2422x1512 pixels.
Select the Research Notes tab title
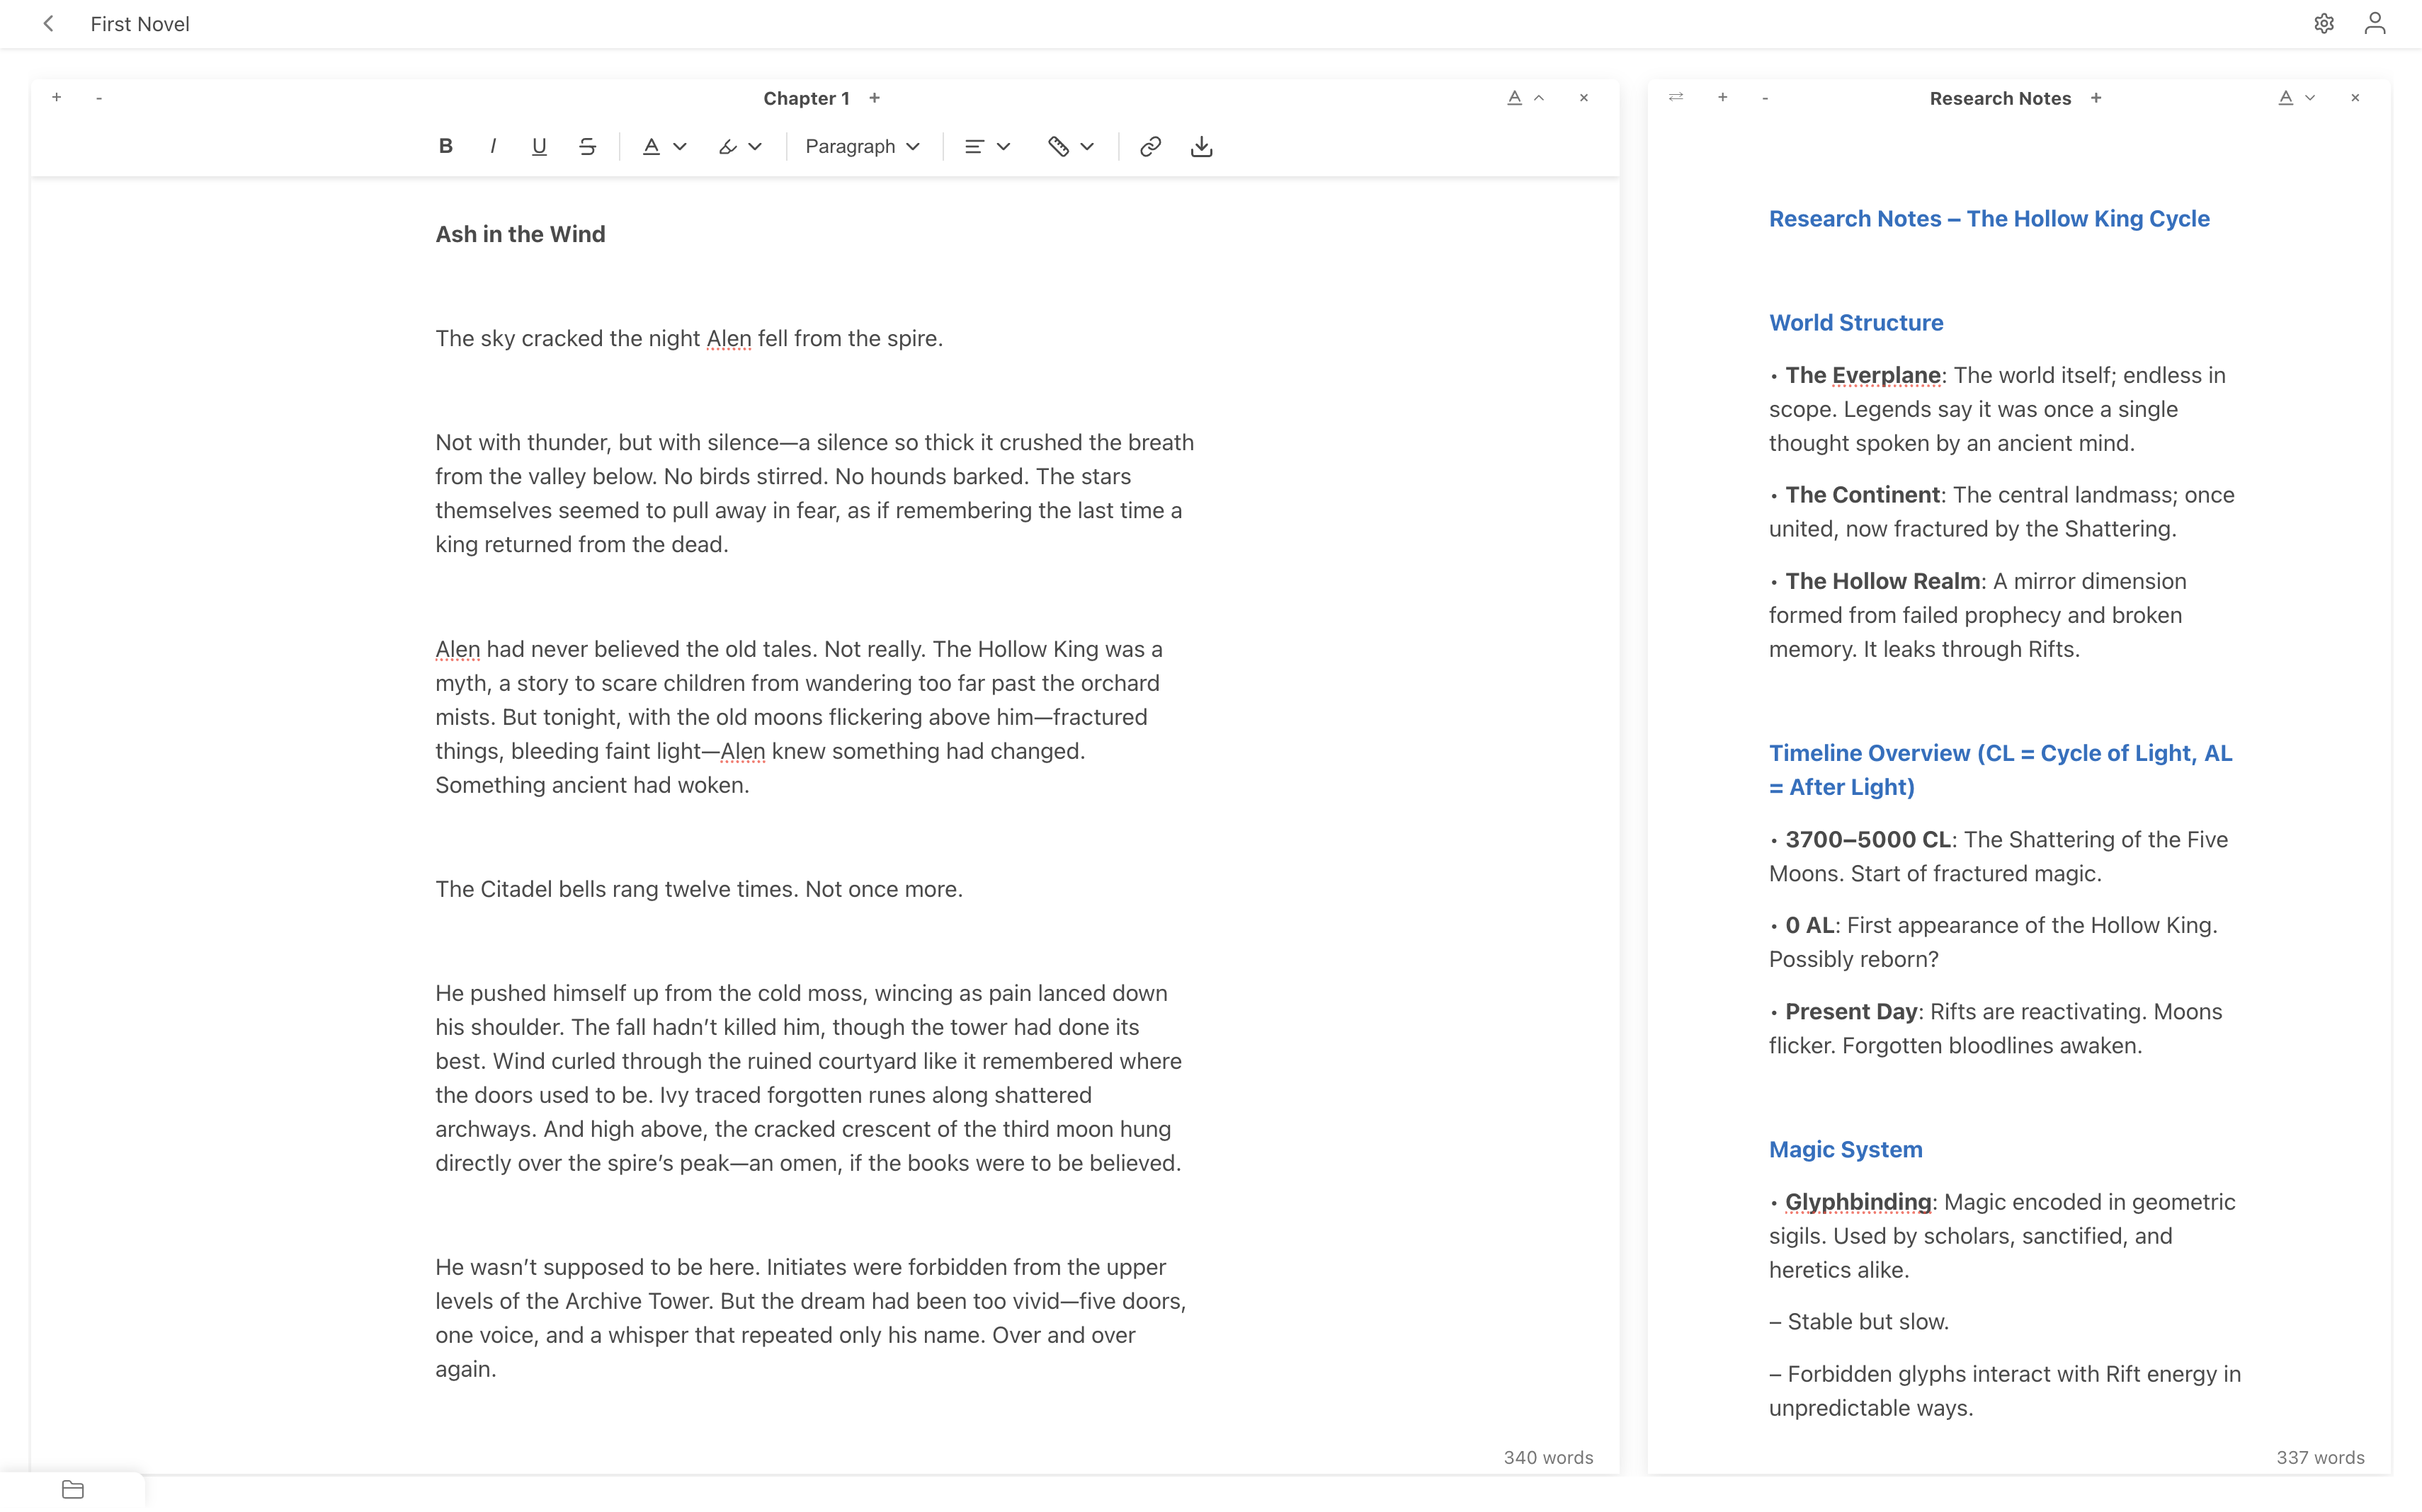[1999, 98]
